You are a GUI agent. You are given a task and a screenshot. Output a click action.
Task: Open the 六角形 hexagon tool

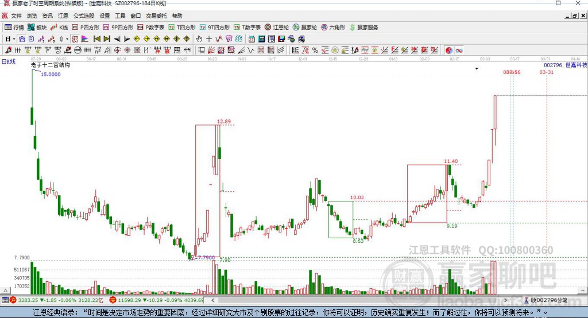tap(332, 28)
